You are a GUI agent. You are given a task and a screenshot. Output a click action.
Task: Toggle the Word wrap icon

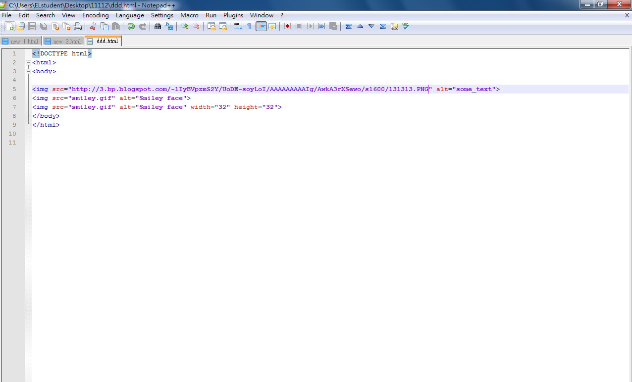coord(238,26)
